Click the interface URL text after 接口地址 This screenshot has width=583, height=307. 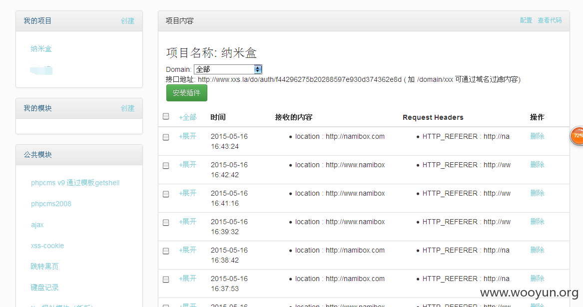(300, 79)
